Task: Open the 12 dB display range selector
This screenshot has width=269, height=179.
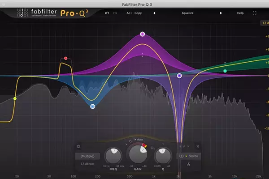Action: tap(265, 23)
